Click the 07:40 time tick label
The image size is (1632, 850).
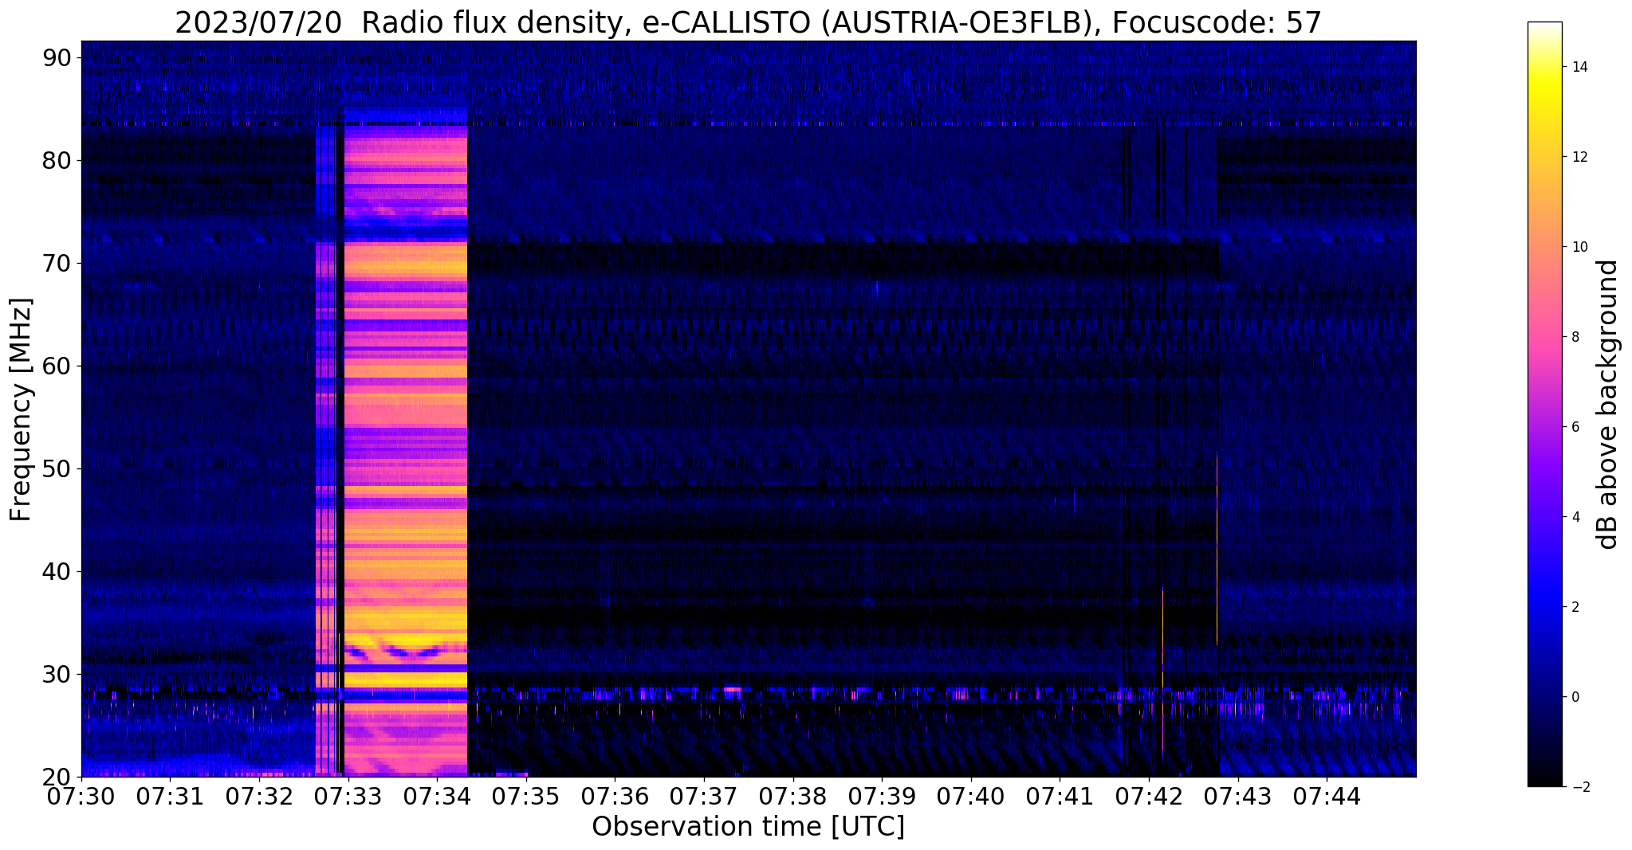click(971, 797)
